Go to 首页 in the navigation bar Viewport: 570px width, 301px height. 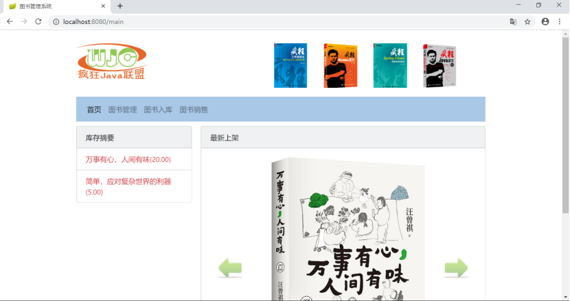pyautogui.click(x=94, y=110)
